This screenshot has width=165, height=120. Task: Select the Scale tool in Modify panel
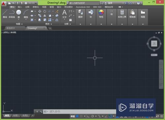45,20
